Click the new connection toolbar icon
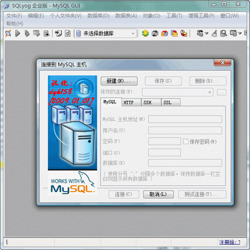 [x=8, y=33]
